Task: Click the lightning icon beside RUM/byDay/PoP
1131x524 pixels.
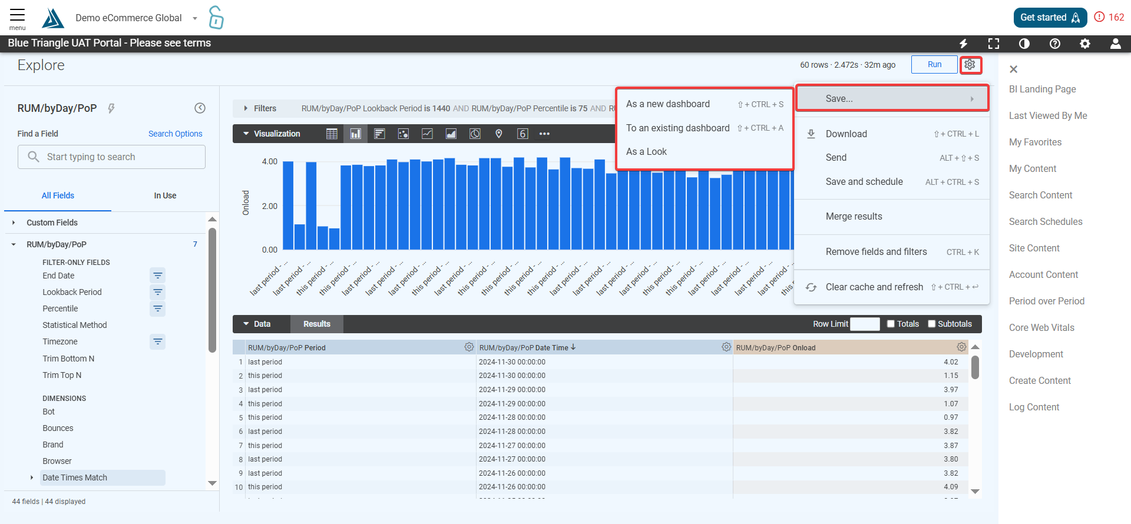Action: pos(111,108)
